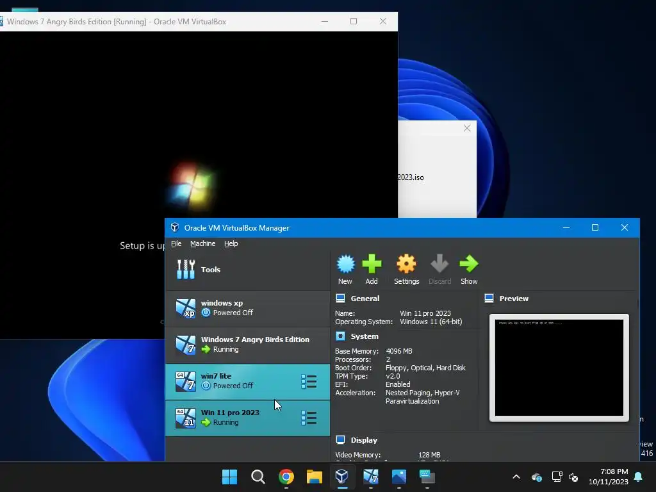Open the win7 lite machine tools menu icon
This screenshot has height=492, width=656.
point(309,382)
